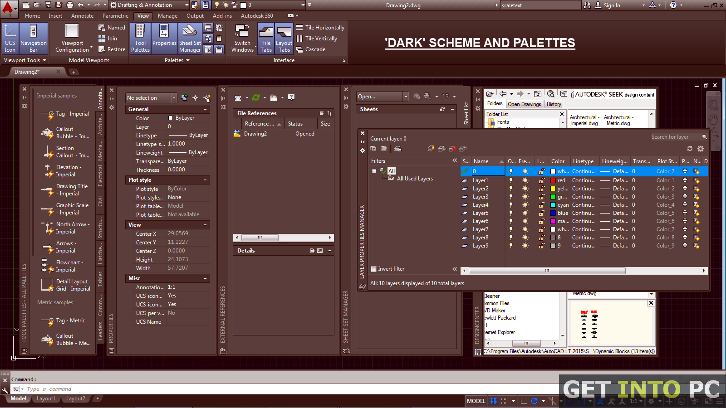
Task: Toggle the Freeze sun icon for Layer6
Action: click(x=525, y=221)
